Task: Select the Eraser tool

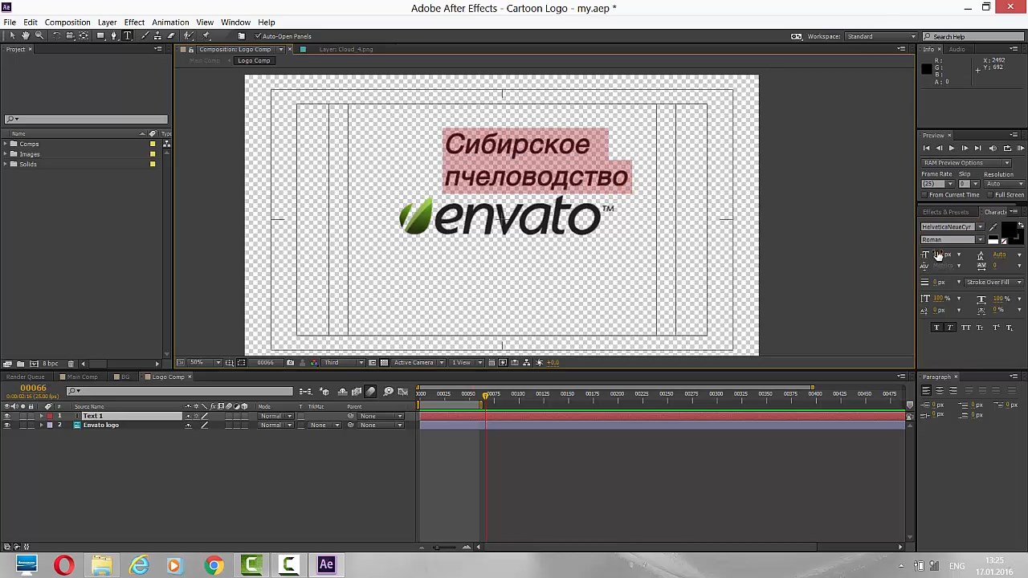Action: [170, 36]
